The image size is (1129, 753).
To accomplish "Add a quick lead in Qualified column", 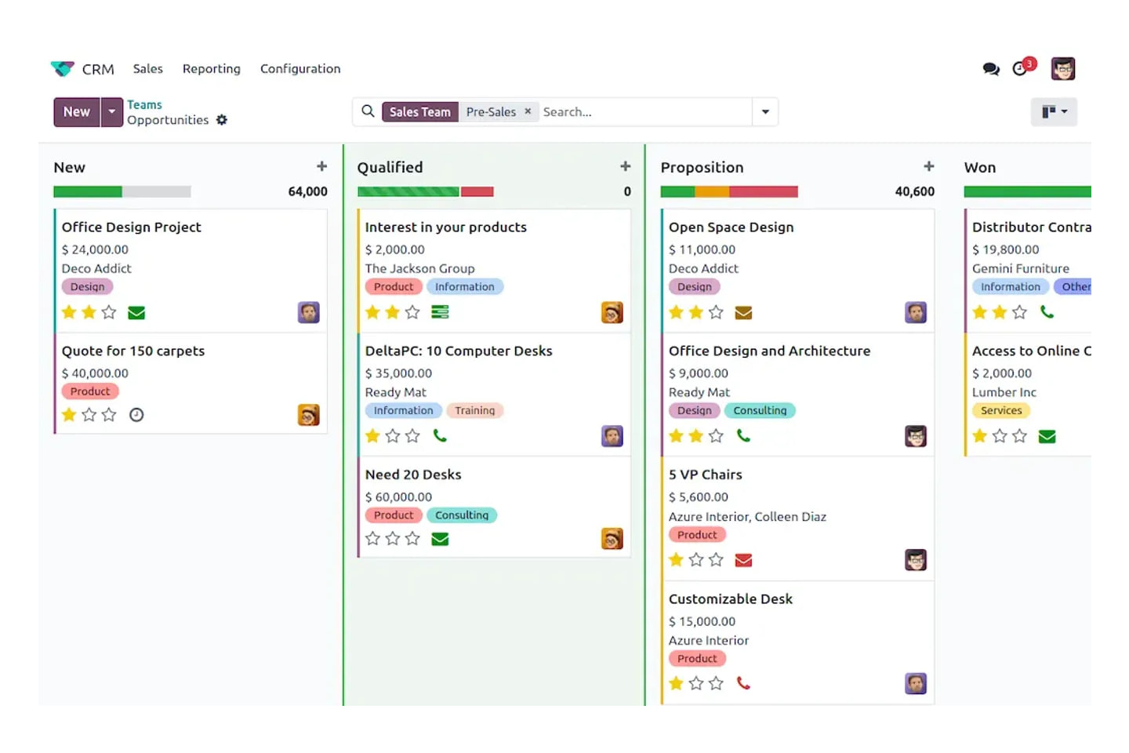I will coord(625,166).
